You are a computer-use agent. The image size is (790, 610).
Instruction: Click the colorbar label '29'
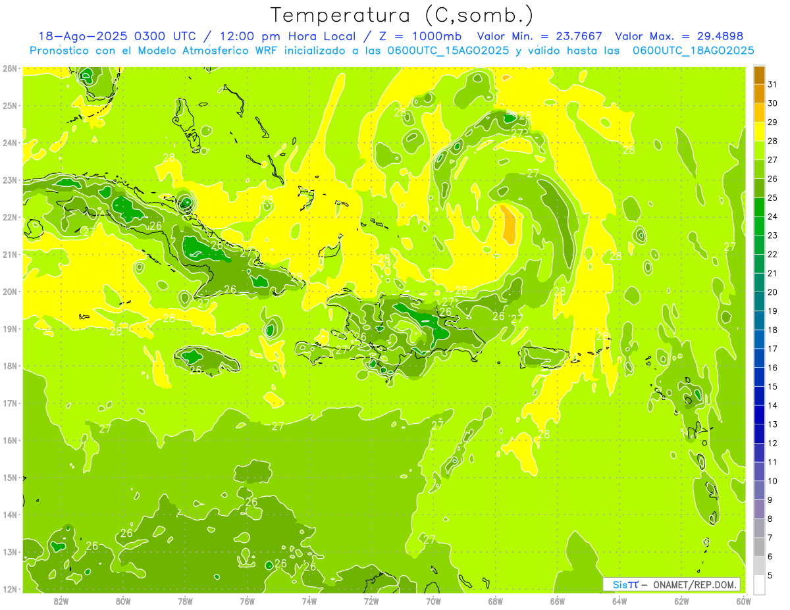pos(772,122)
